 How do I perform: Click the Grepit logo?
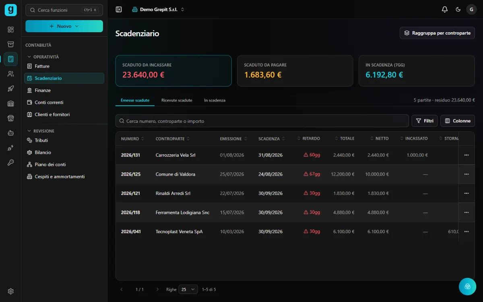tap(11, 10)
